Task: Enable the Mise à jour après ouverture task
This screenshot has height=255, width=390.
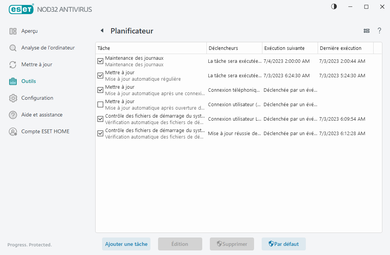Action: point(100,104)
